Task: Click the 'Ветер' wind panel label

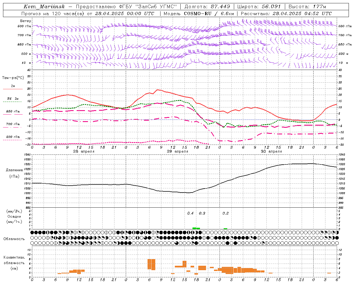Action: [26, 21]
